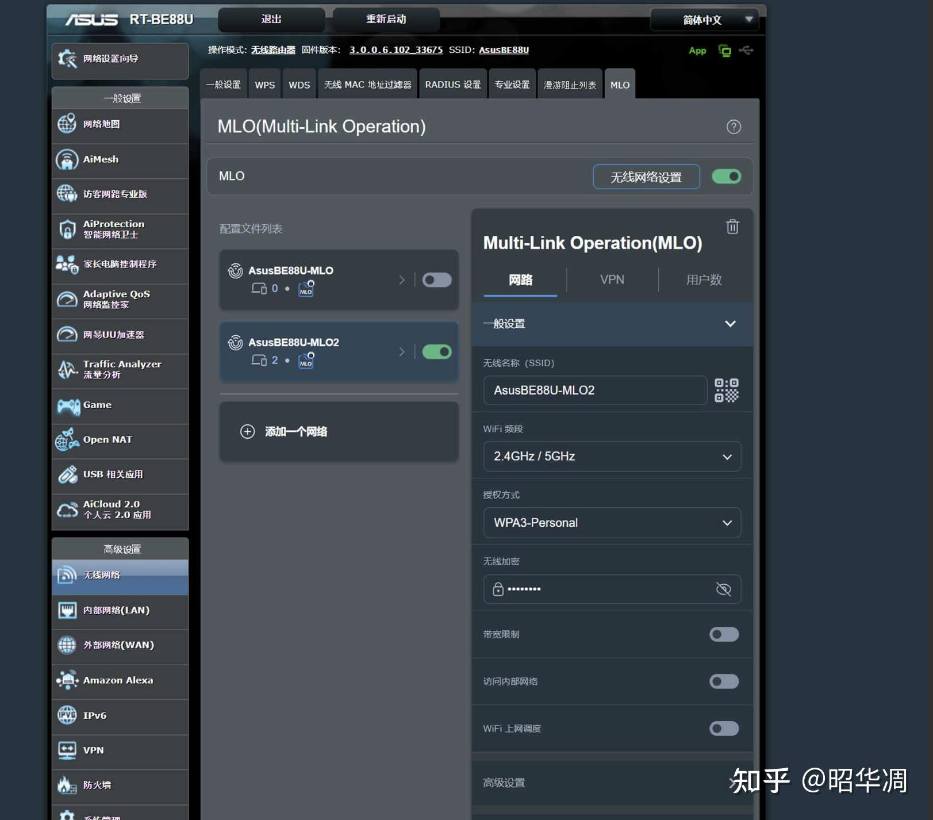The width and height of the screenshot is (933, 820).
Task: Click the help (?) icon on the MLO page
Action: click(x=733, y=127)
